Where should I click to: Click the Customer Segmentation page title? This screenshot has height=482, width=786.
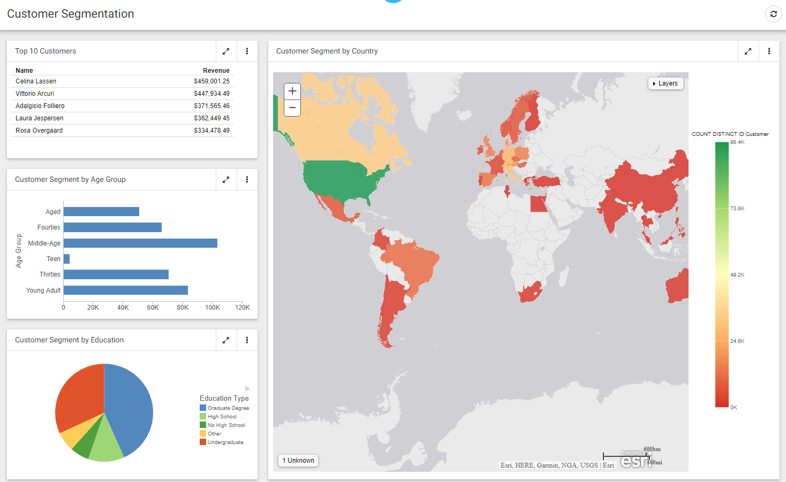point(71,14)
